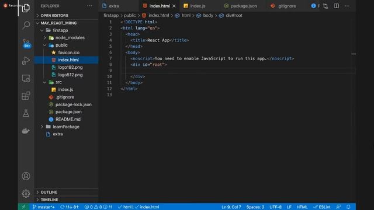Click remote window indicator in status bar
This screenshot has width=374, height=210.
(23, 207)
